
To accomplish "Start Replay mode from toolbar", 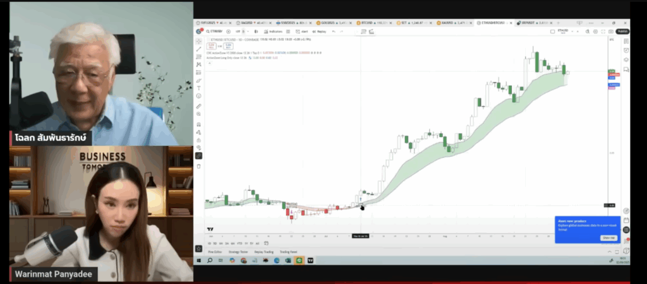I will 320,31.
